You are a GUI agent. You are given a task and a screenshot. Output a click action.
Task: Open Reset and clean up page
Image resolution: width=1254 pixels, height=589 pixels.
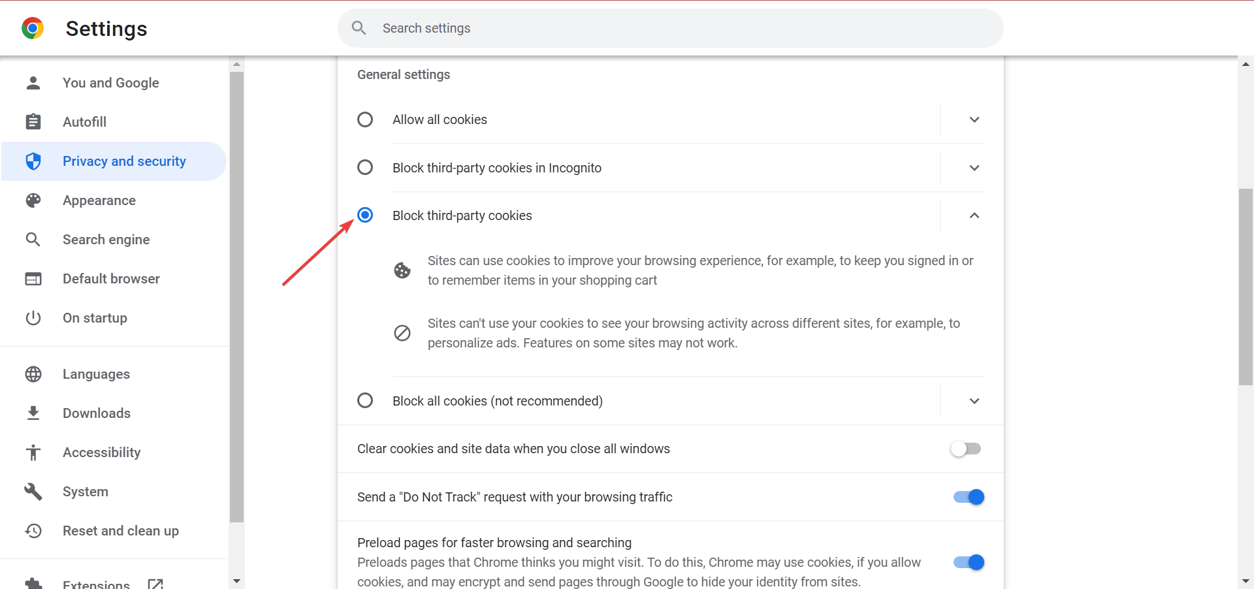point(120,531)
